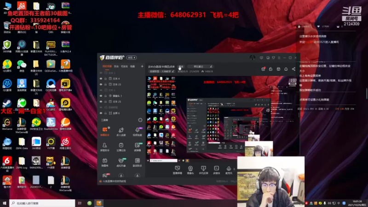Viewport: 368px width, 207px height.
Task: Select the 场景 tab at the tab row's end
Action: click(132, 66)
